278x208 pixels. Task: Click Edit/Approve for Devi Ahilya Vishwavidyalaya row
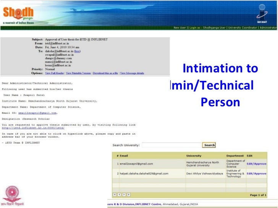pyautogui.click(x=257, y=173)
